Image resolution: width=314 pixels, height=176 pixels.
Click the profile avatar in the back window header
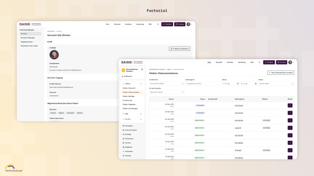pyautogui.click(x=188, y=24)
